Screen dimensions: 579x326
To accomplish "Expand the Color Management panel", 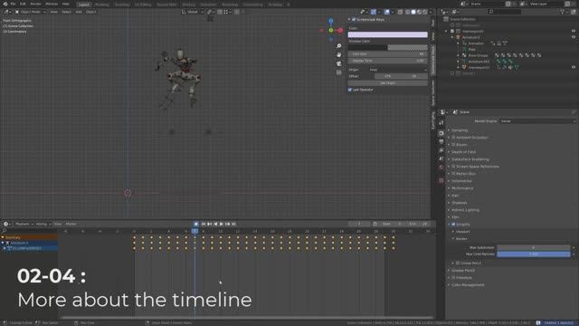I will pos(468,285).
